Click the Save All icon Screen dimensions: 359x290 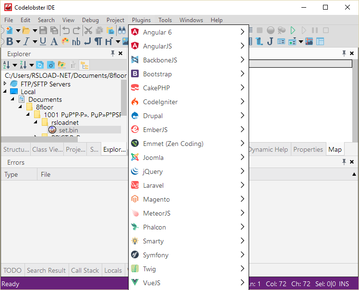pos(54,30)
